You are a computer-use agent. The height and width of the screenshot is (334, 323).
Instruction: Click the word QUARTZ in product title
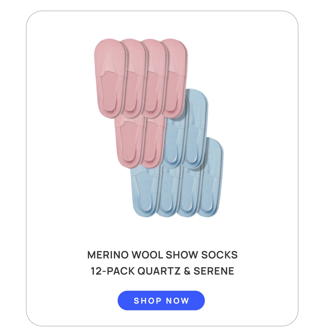(159, 271)
